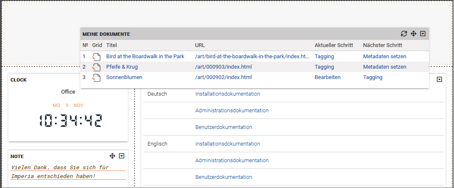Sort by Aktueller Schritt column header
This screenshot has height=188, width=454.
pyautogui.click(x=334, y=45)
